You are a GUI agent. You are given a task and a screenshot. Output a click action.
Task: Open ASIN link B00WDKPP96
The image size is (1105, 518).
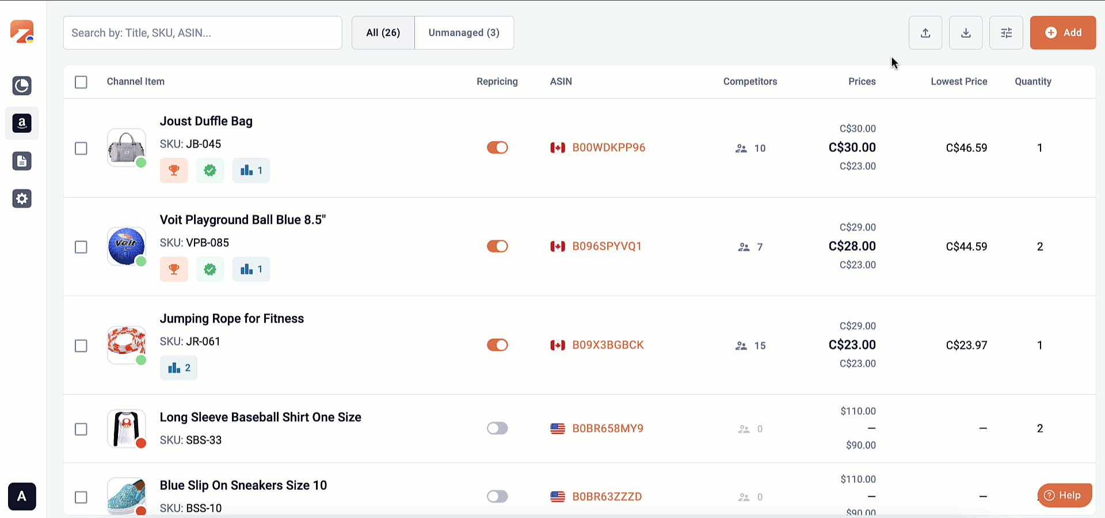(x=608, y=148)
